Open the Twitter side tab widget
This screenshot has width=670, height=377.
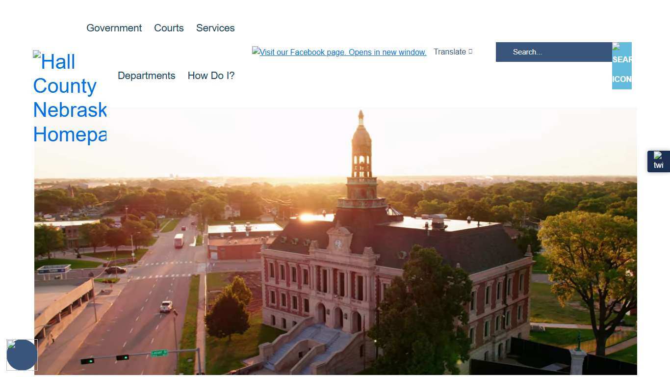658,161
